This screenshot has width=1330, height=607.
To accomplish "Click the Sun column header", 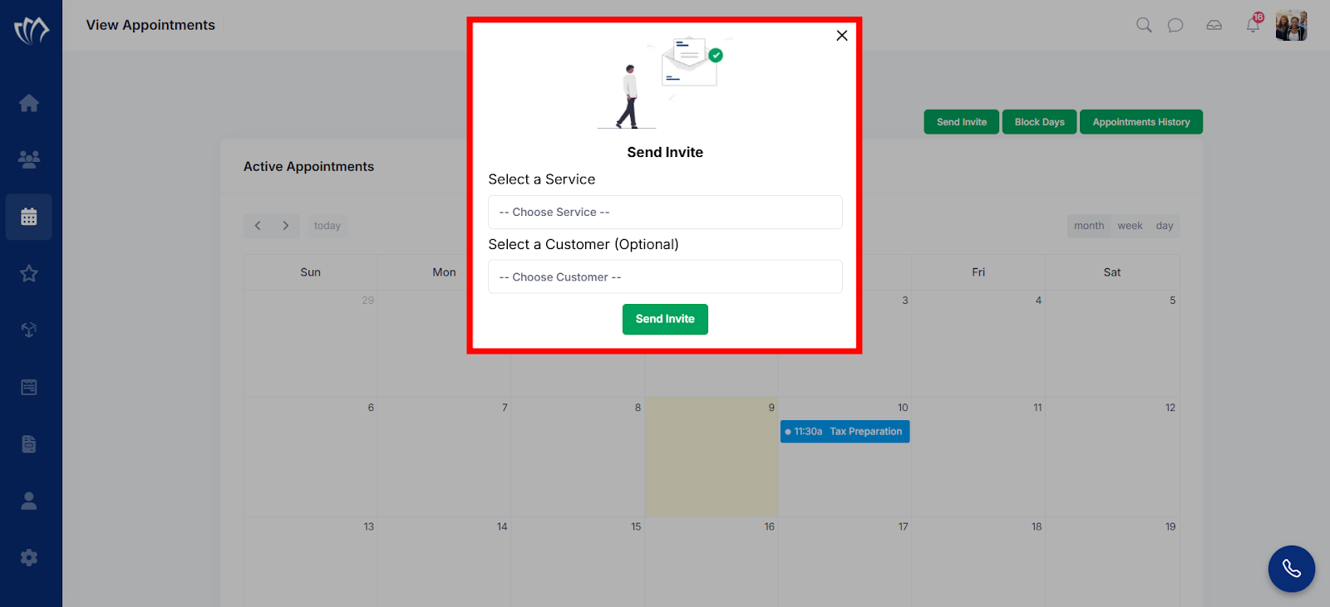I will pos(310,272).
